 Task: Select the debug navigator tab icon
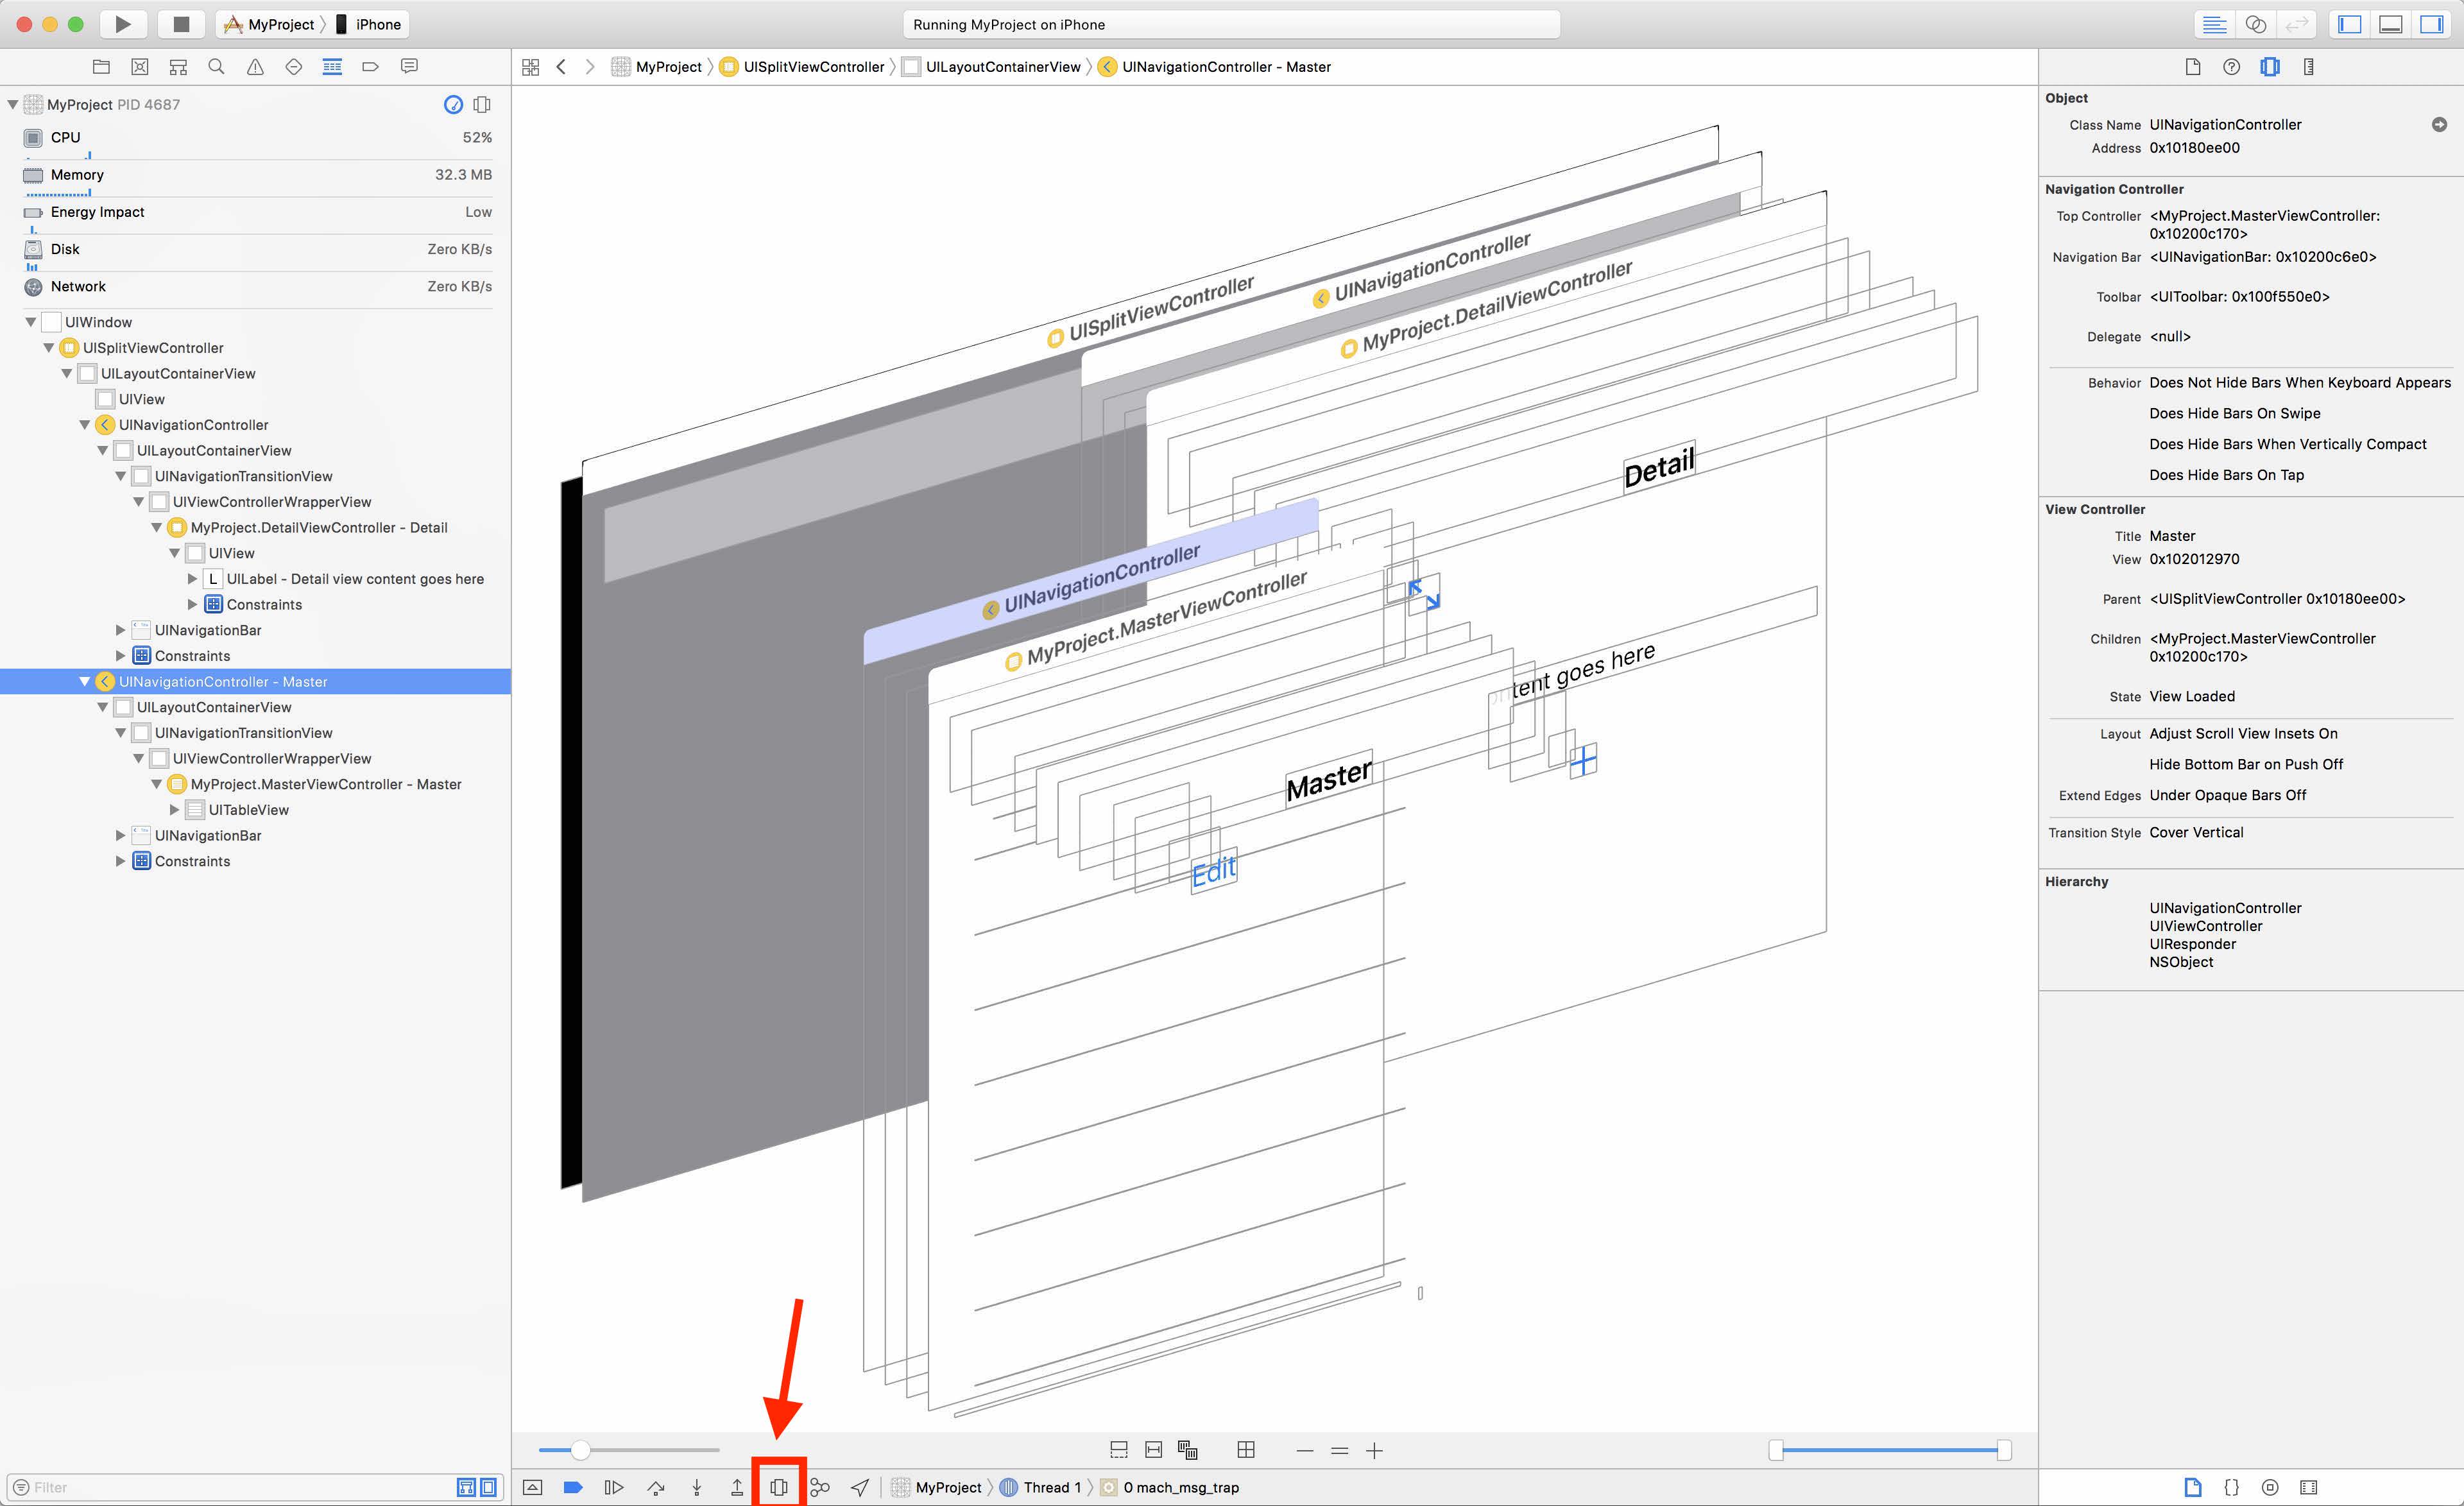(x=332, y=67)
